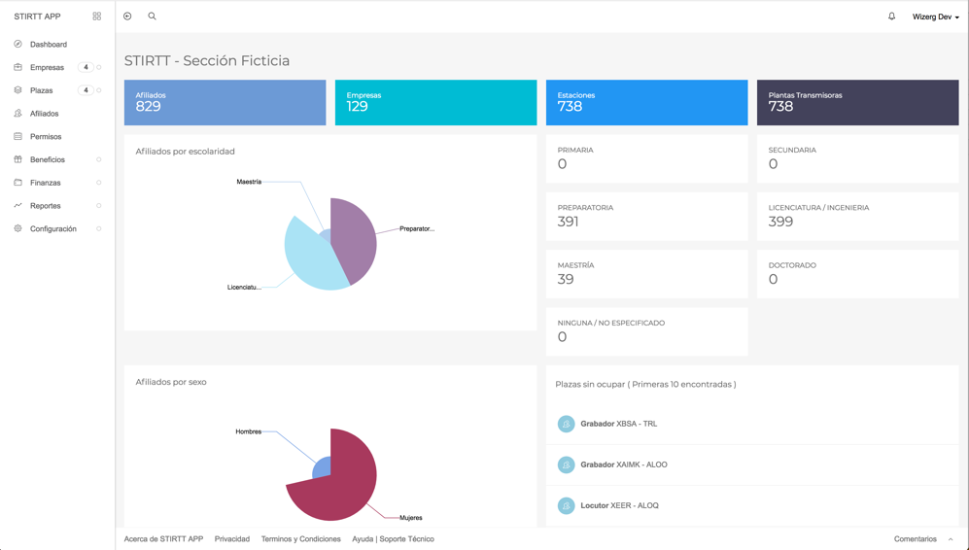Click the grid apps icon beside STIRTT APP
Screen dimensions: 969x550
coord(96,17)
